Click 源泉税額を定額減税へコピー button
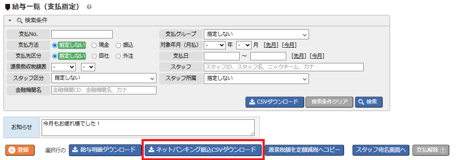 (304, 150)
